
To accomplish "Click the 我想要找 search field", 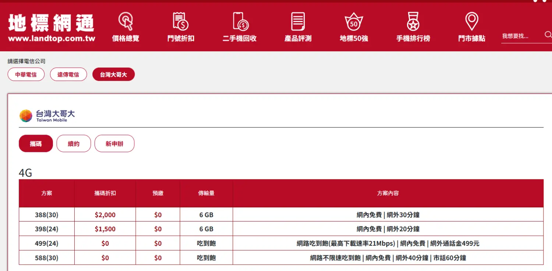I will point(521,36).
